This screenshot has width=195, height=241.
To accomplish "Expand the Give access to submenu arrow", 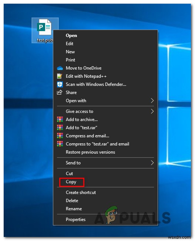I will tap(152, 111).
